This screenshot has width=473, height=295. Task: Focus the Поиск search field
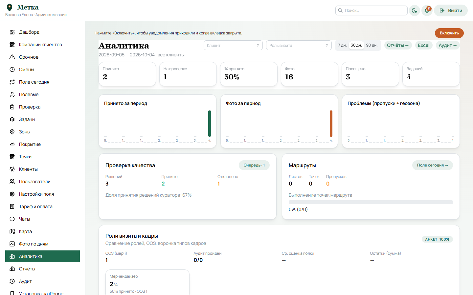pos(372,10)
